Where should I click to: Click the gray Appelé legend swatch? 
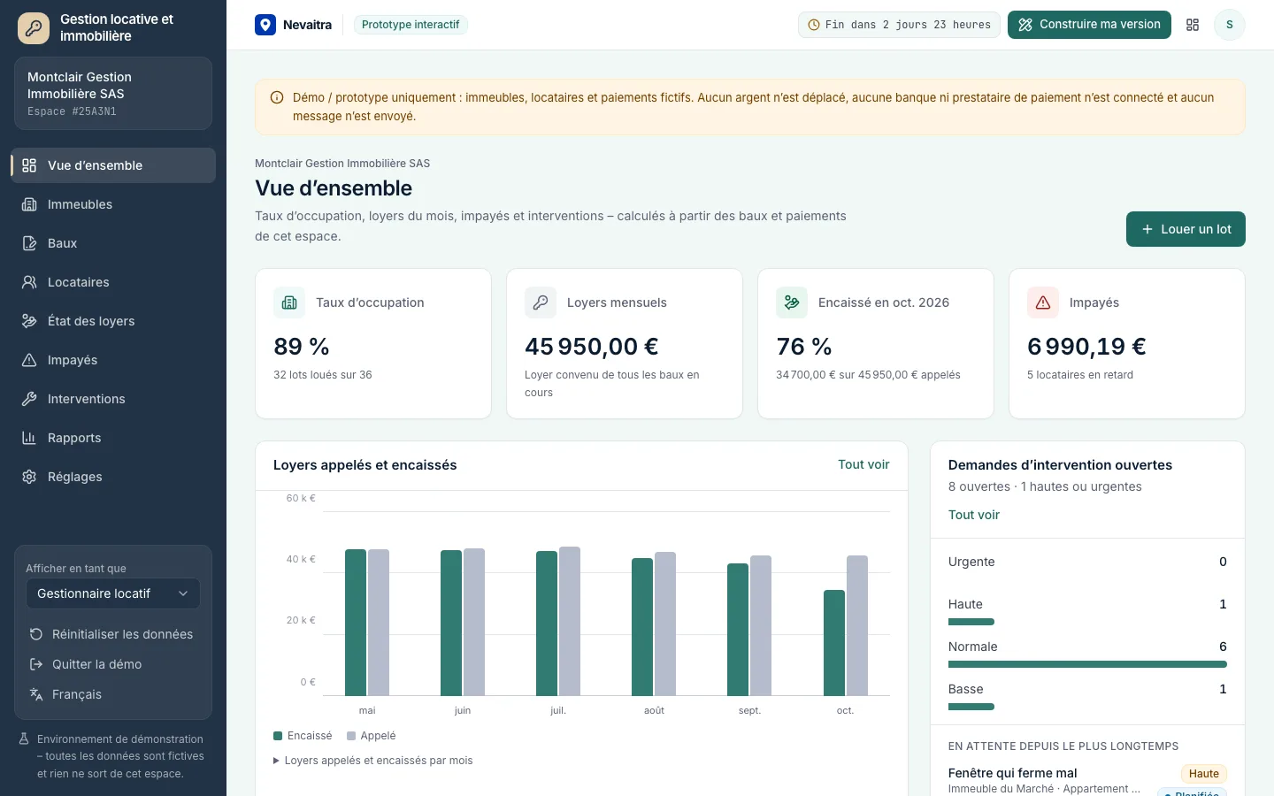coord(351,736)
